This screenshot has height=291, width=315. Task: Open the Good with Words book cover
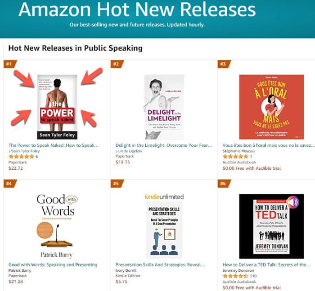56,225
